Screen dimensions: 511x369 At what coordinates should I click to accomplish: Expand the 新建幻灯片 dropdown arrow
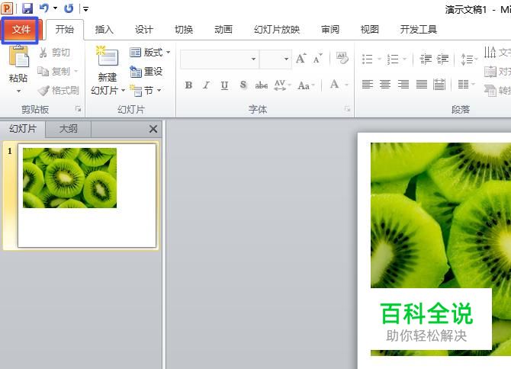click(x=124, y=90)
